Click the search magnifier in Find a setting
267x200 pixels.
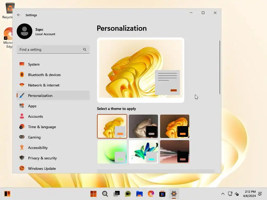[x=85, y=49]
